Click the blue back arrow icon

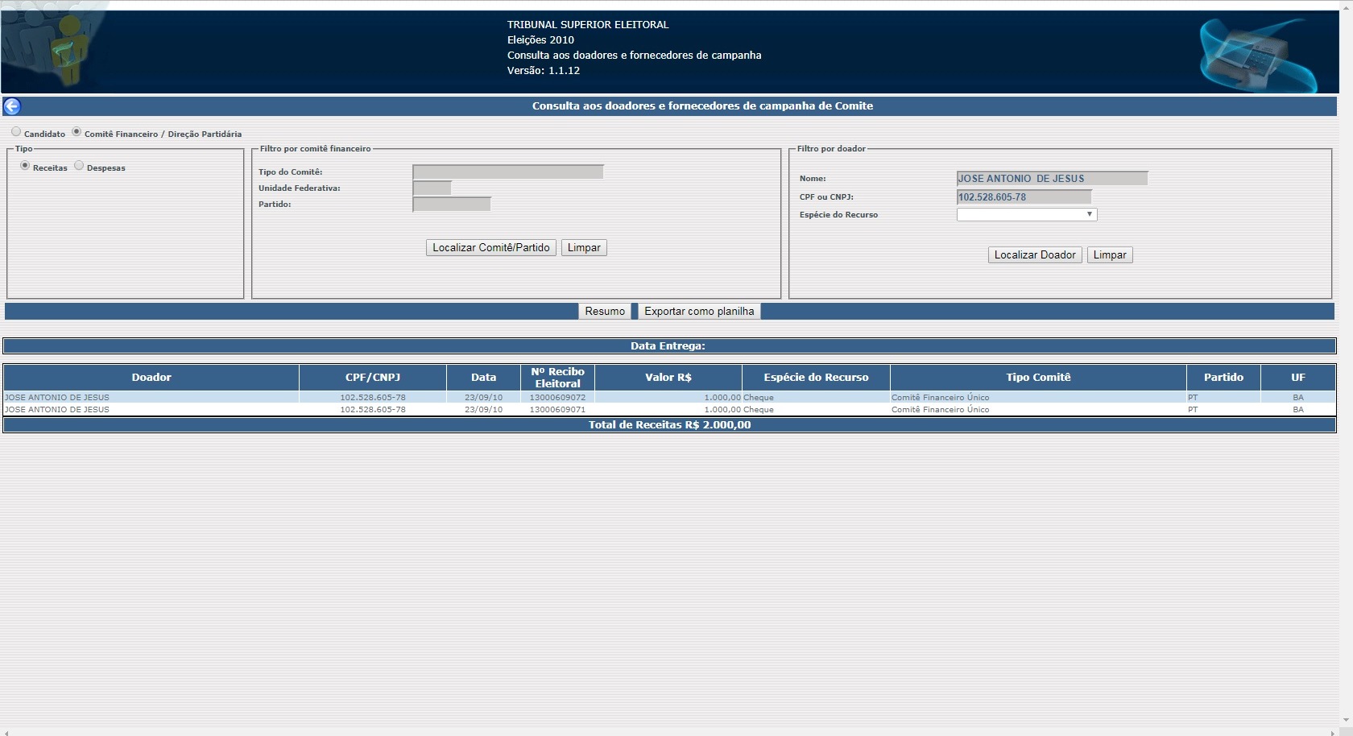point(12,106)
